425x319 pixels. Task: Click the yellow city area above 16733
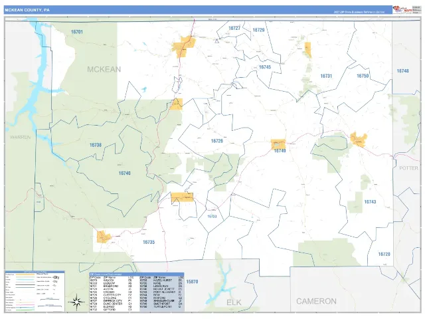182,197
